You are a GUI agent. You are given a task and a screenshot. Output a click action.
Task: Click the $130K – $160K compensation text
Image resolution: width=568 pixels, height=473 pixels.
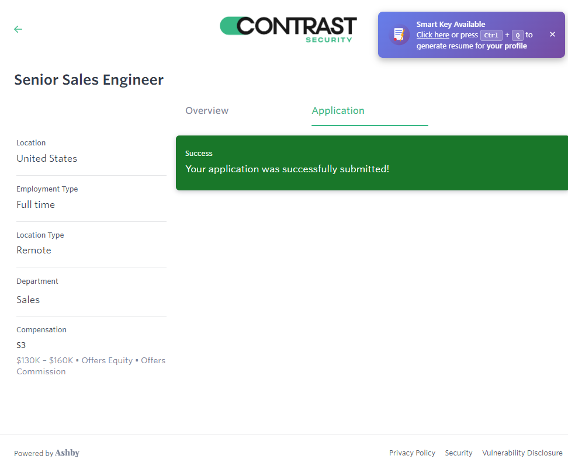44,360
